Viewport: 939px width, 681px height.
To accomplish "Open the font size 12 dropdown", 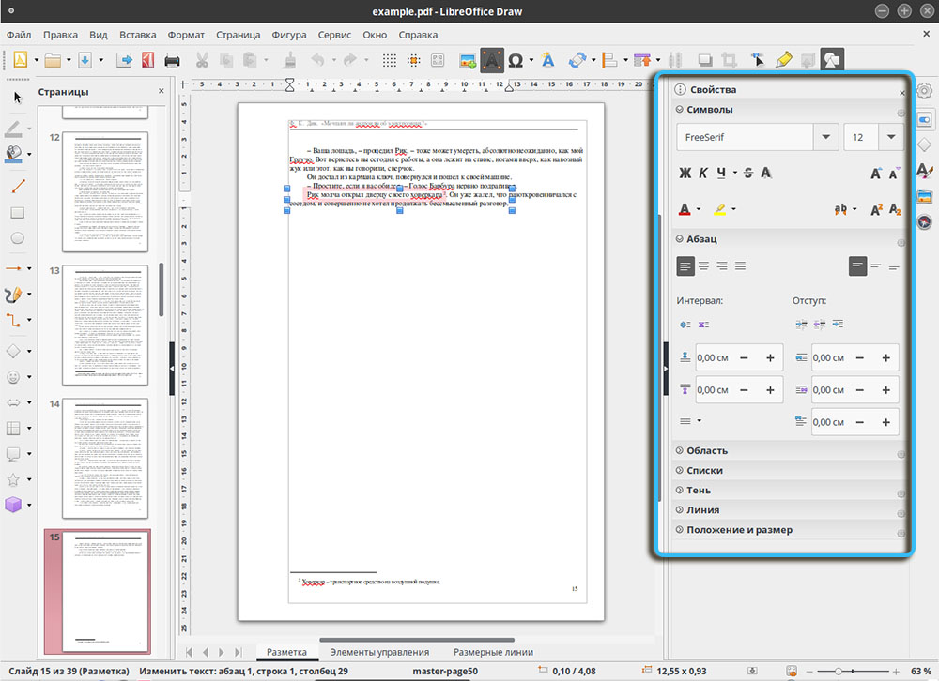I will click(x=891, y=137).
